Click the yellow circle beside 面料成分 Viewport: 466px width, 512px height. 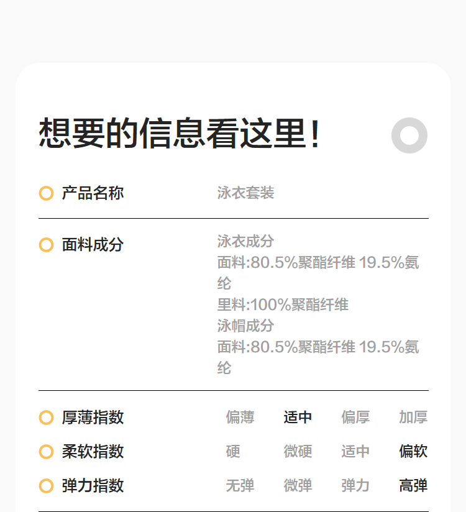point(46,245)
